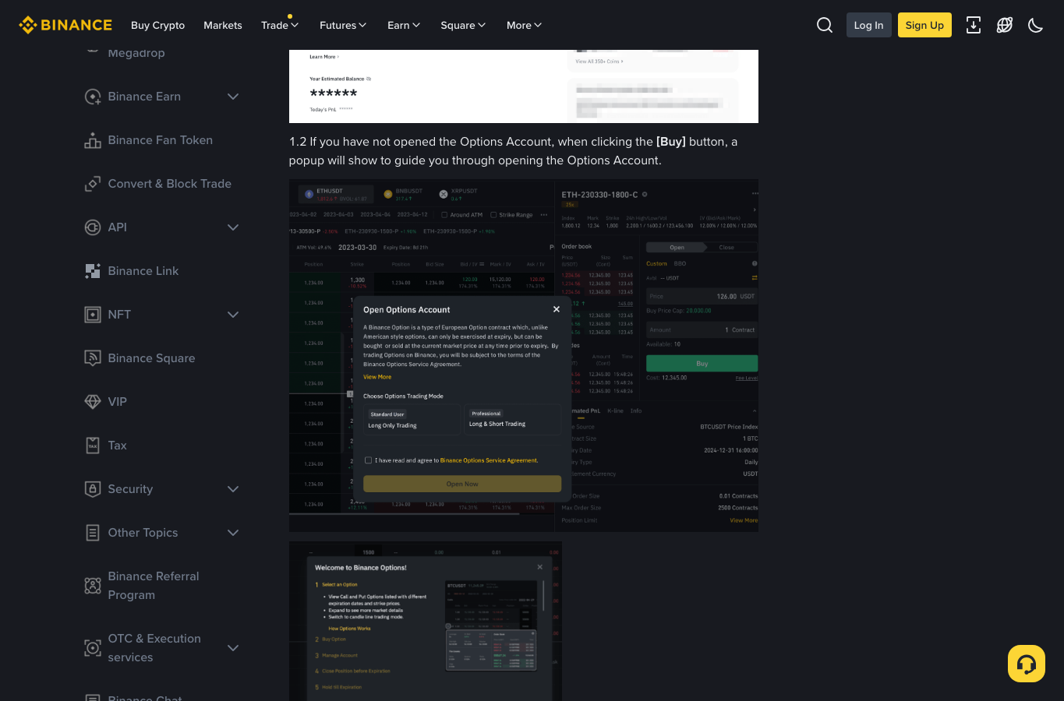Image resolution: width=1064 pixels, height=701 pixels.
Task: Click the Sign Up button
Action: pos(924,25)
